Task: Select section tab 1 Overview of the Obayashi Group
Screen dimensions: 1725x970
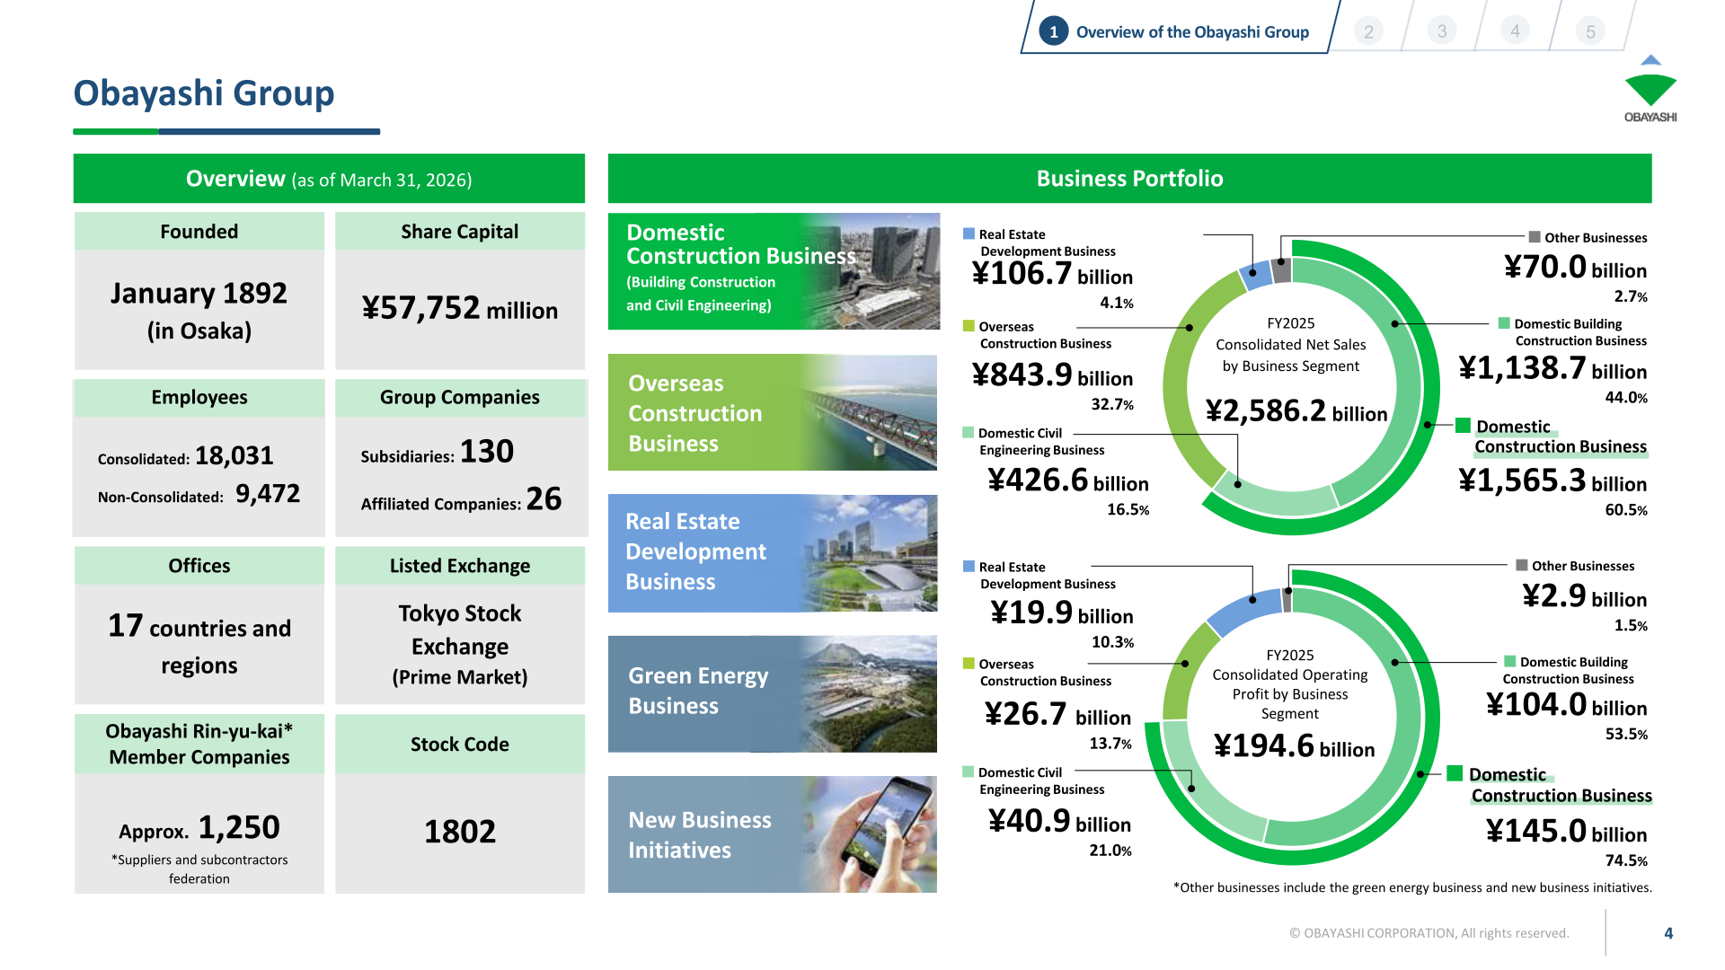Action: tap(1179, 30)
